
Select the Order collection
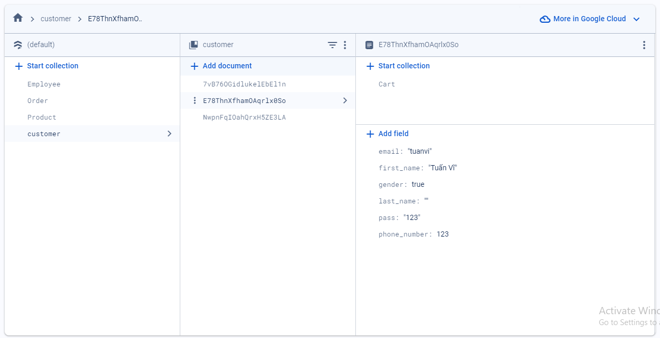[x=38, y=101]
